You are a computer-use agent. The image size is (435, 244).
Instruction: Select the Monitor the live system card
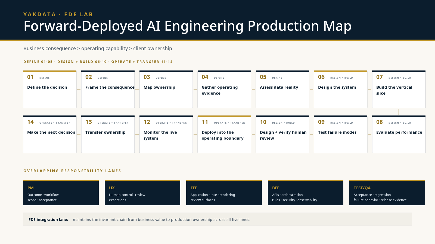coord(166,134)
